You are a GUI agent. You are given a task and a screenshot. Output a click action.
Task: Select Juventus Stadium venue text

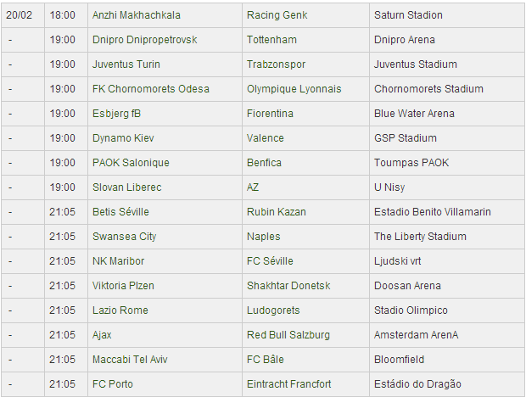click(416, 64)
